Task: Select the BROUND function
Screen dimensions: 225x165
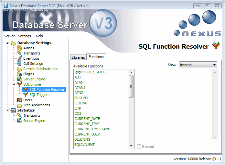Action: (x=81, y=98)
